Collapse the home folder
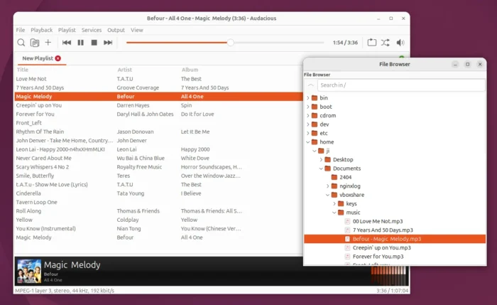Viewport: 497px width, 305px height. pyautogui.click(x=307, y=142)
